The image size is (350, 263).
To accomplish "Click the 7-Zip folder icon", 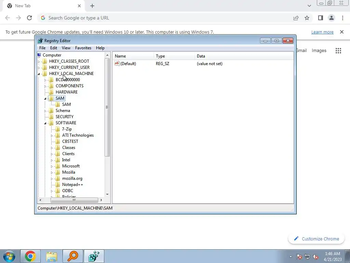I will pos(57,129).
